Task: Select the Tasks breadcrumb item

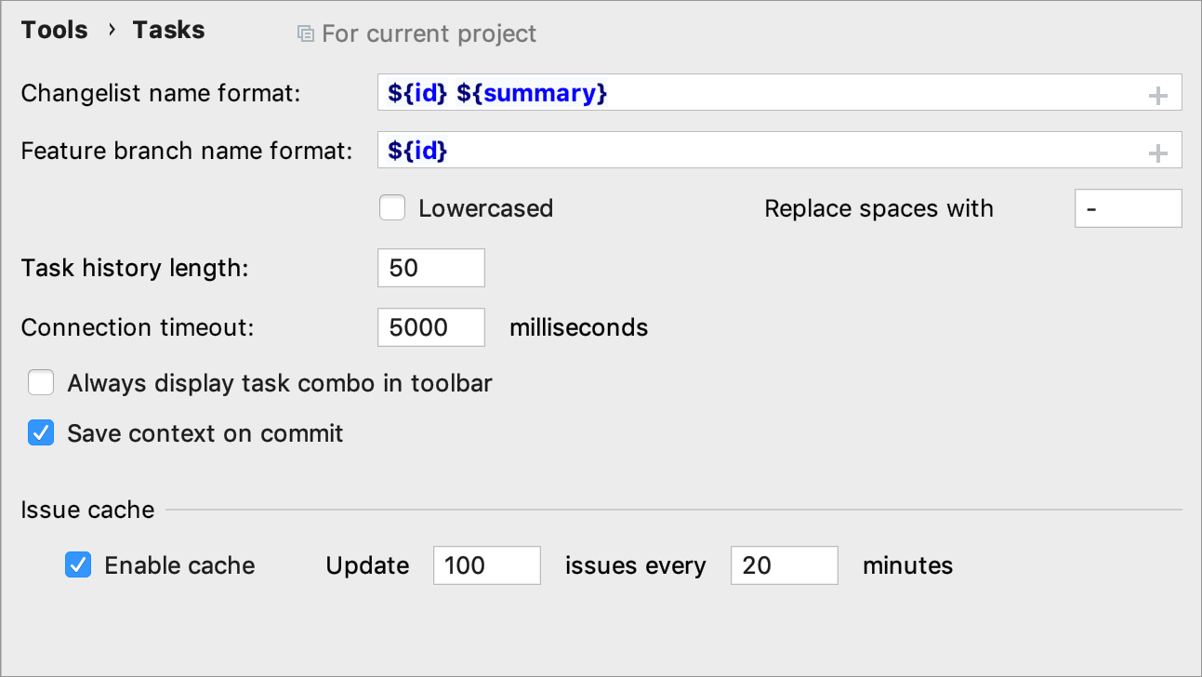Action: [168, 29]
